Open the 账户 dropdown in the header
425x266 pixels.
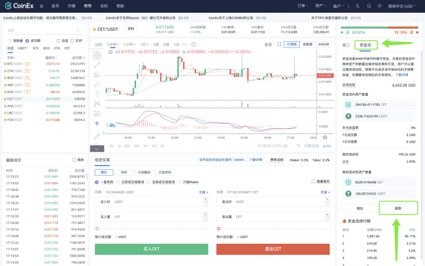click(x=338, y=6)
